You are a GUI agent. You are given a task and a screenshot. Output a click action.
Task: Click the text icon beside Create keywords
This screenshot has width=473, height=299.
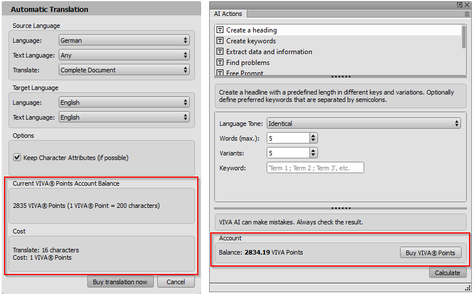[220, 41]
